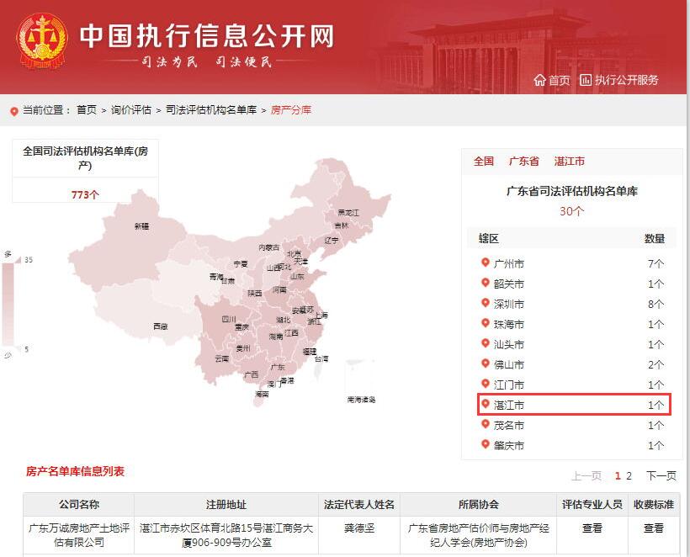Click 内蒙古 on the map
This screenshot has width=690, height=557.
click(269, 247)
